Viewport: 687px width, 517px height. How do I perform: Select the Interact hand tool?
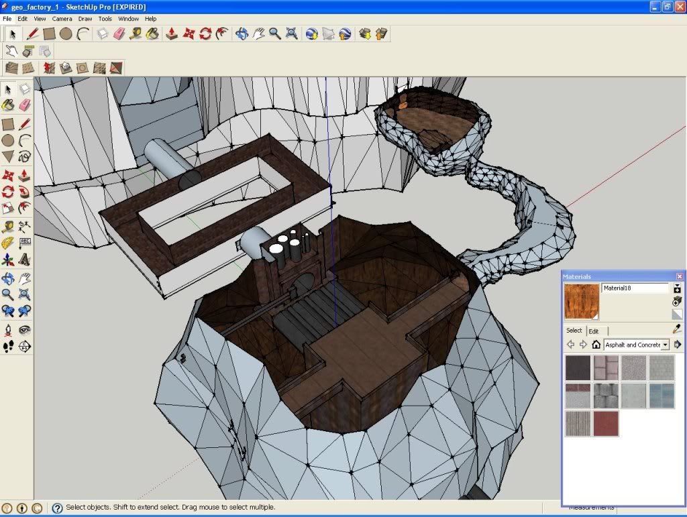tap(11, 51)
